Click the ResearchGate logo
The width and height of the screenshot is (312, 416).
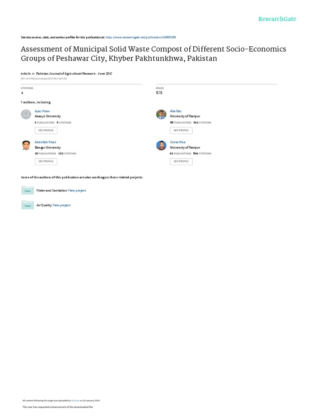pyautogui.click(x=277, y=19)
